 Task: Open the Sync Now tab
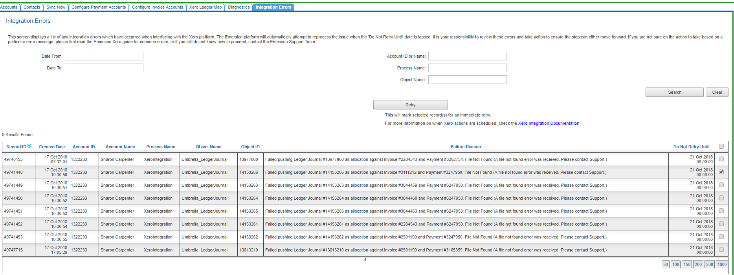56,7
